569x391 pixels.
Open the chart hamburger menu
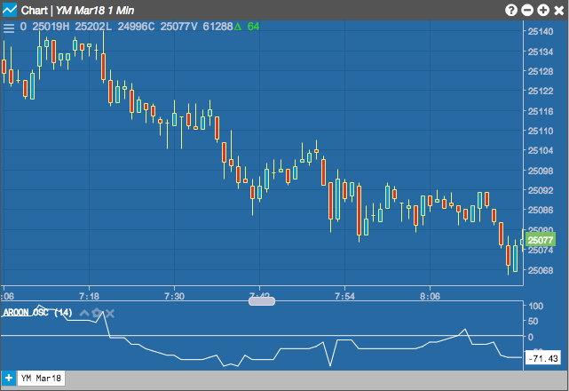coord(9,28)
